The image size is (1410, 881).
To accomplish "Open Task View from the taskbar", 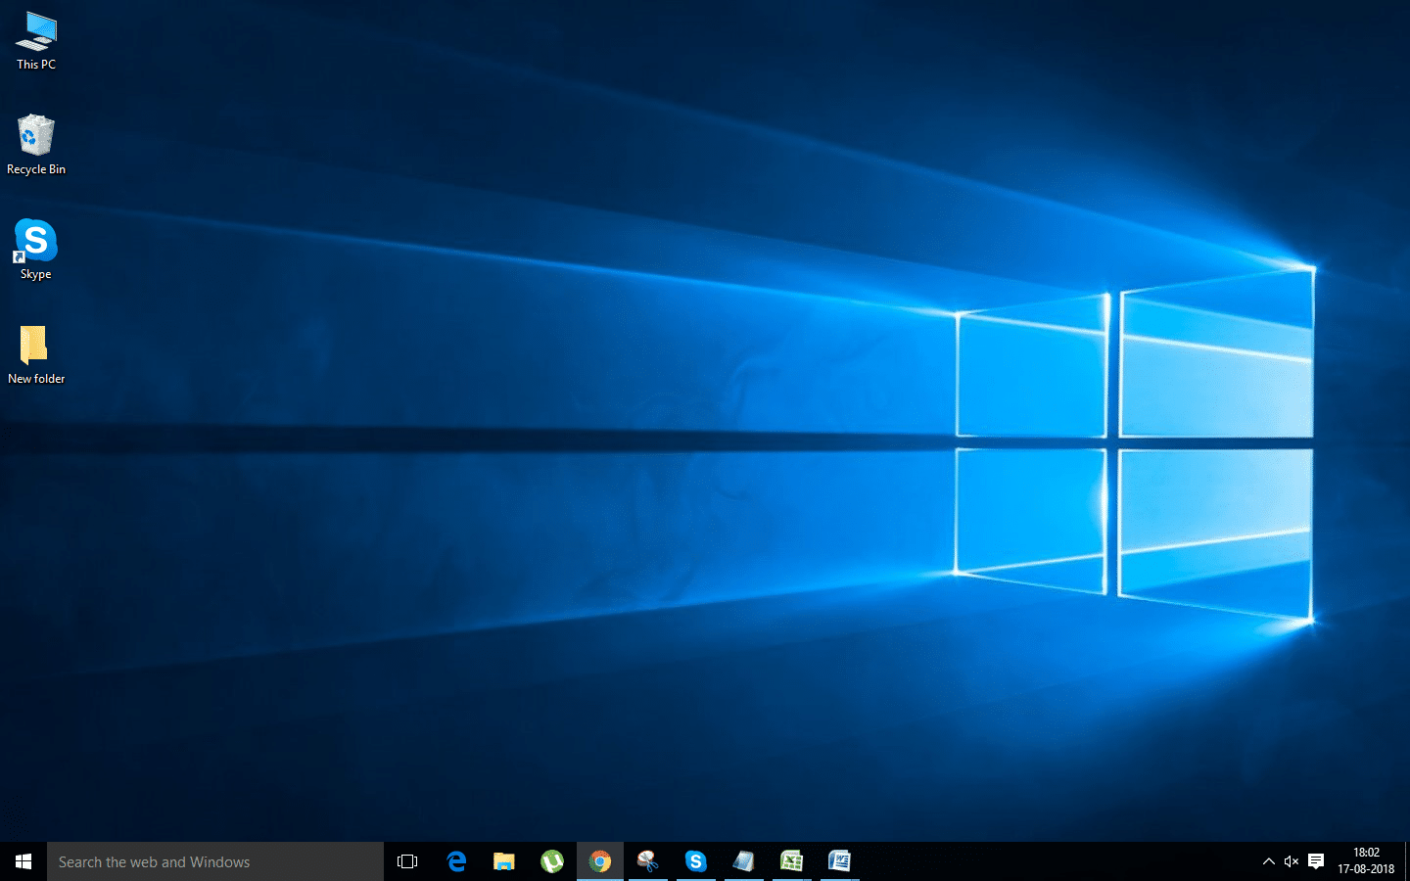I will (407, 861).
